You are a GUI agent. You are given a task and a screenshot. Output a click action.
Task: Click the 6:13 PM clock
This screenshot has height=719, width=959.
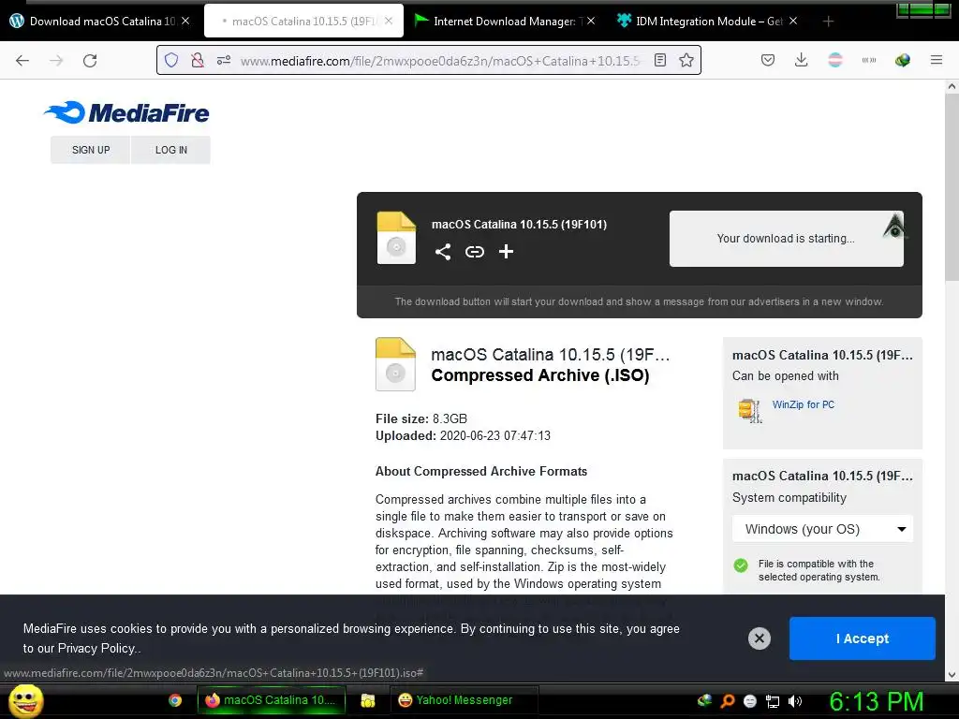(877, 701)
